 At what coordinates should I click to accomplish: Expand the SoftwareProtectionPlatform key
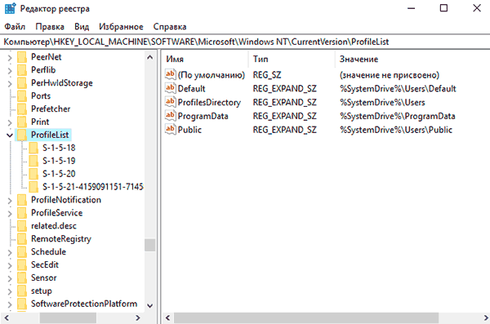tap(10, 304)
